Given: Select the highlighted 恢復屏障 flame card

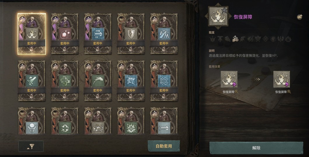Looking at the screenshot, I should [x=32, y=34].
